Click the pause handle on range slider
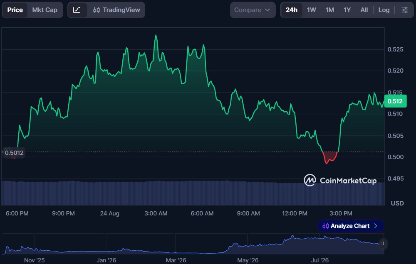The image size is (416, 264). 383,243
